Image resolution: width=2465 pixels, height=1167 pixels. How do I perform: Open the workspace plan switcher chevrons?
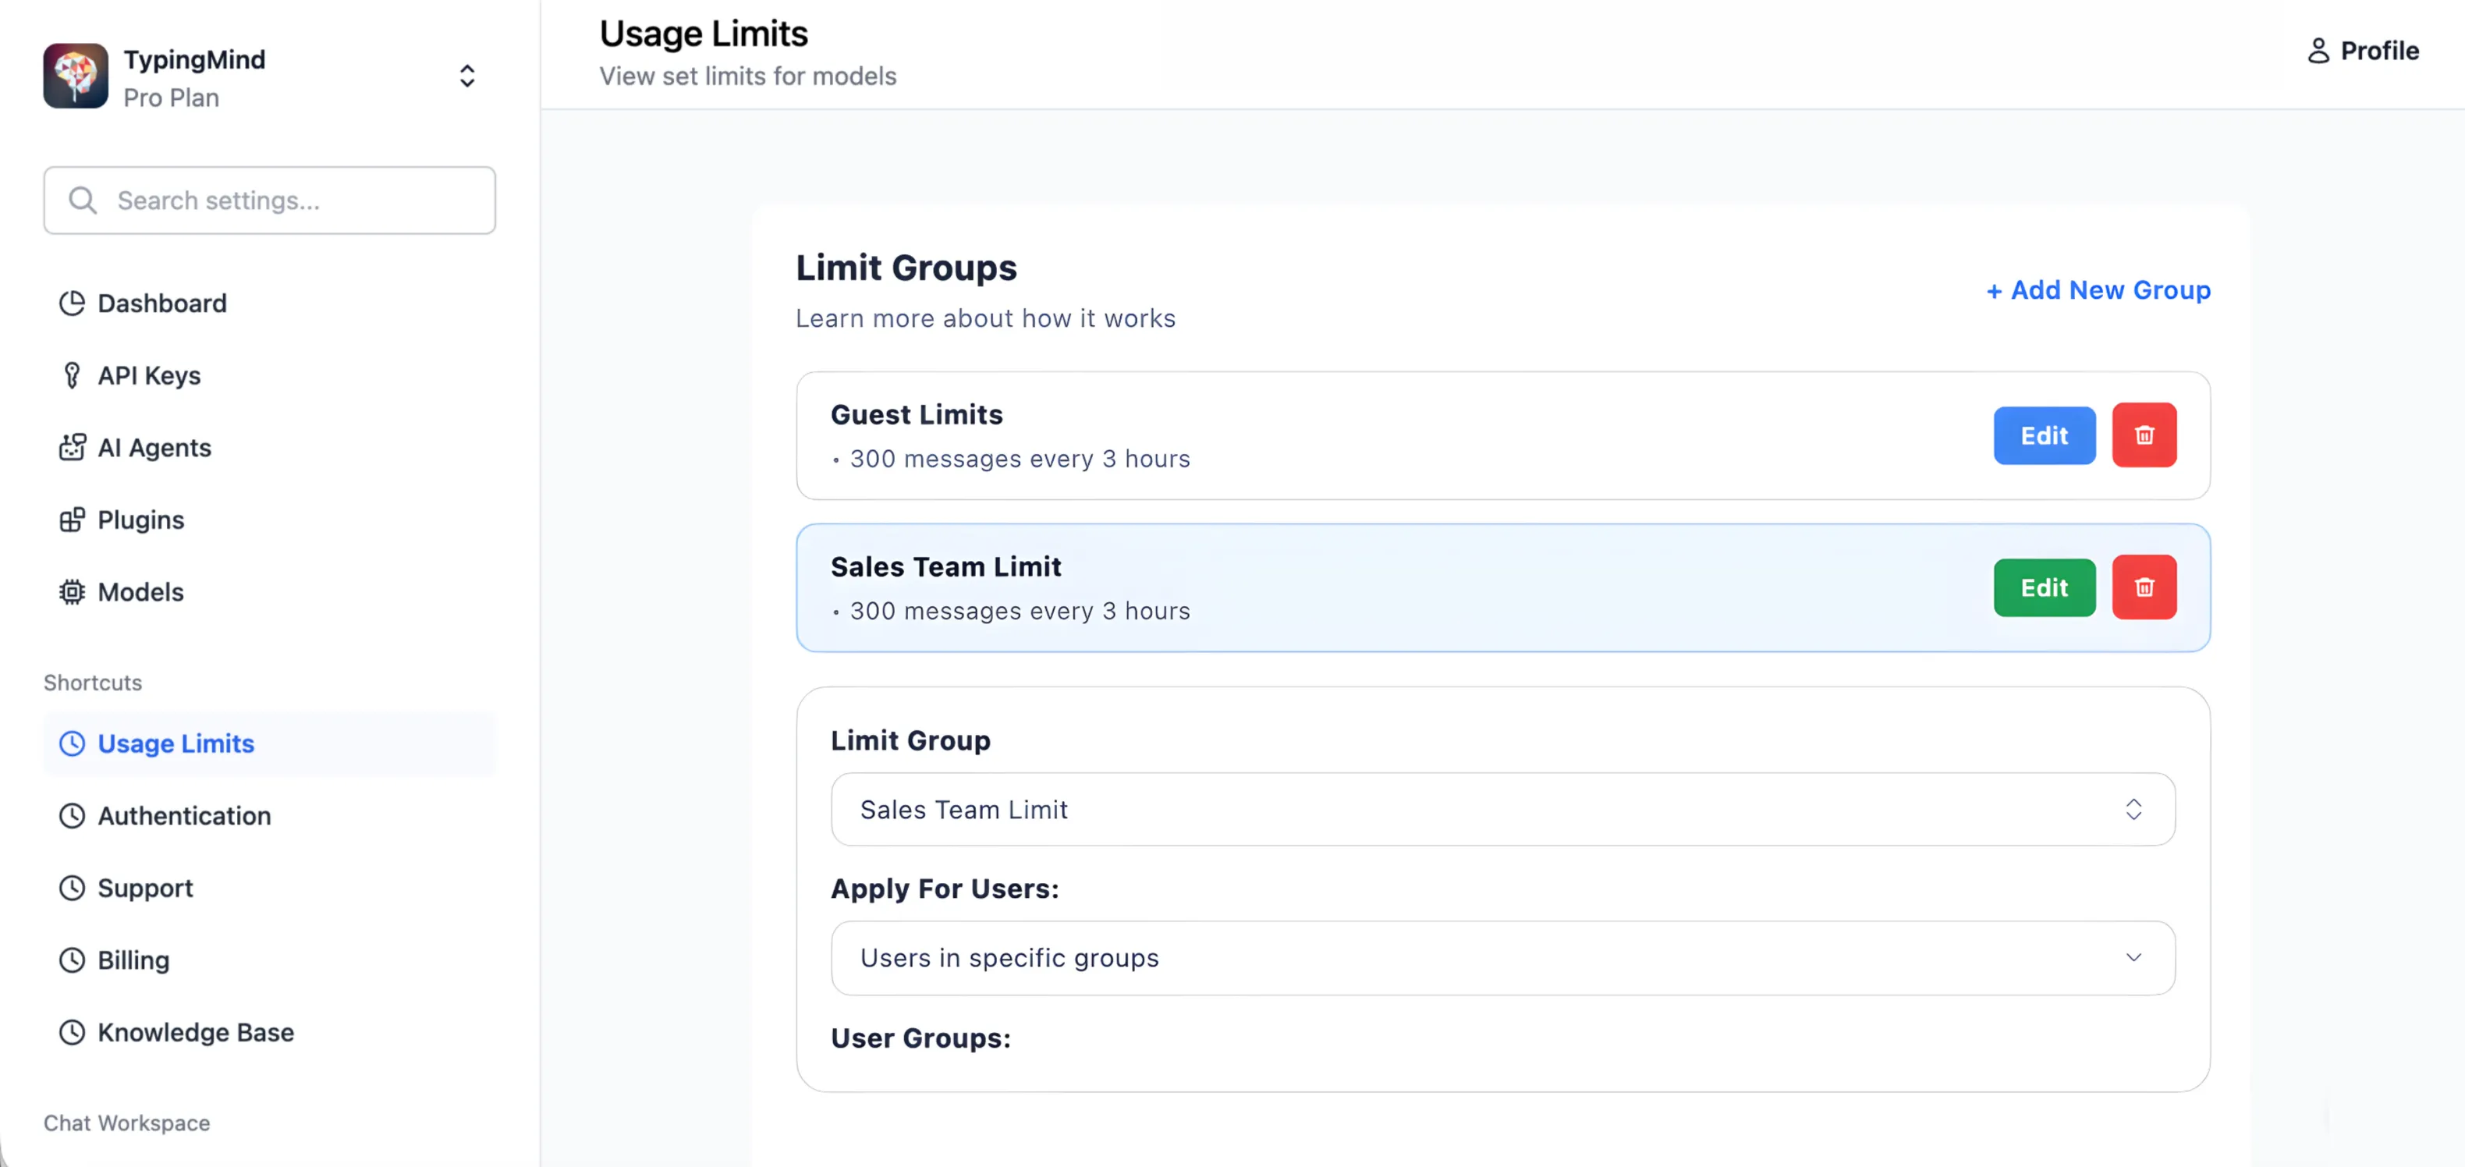pyautogui.click(x=467, y=76)
